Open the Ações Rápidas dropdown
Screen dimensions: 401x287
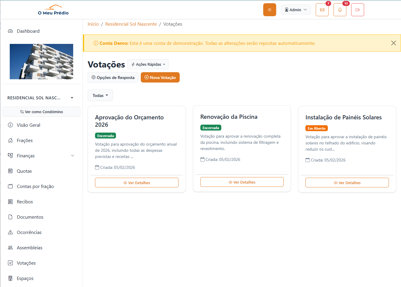coord(148,64)
